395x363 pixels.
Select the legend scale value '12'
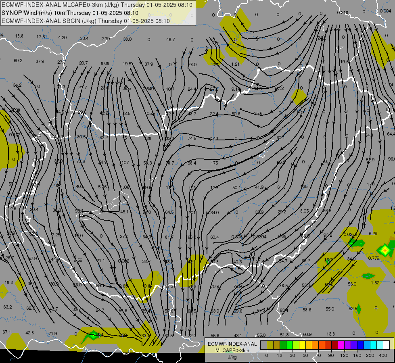coord(280,355)
